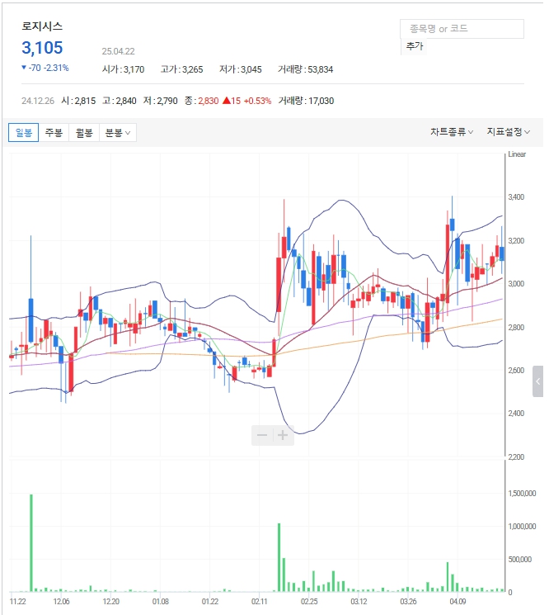Switch to the 주봉 weekly chart tab

54,133
